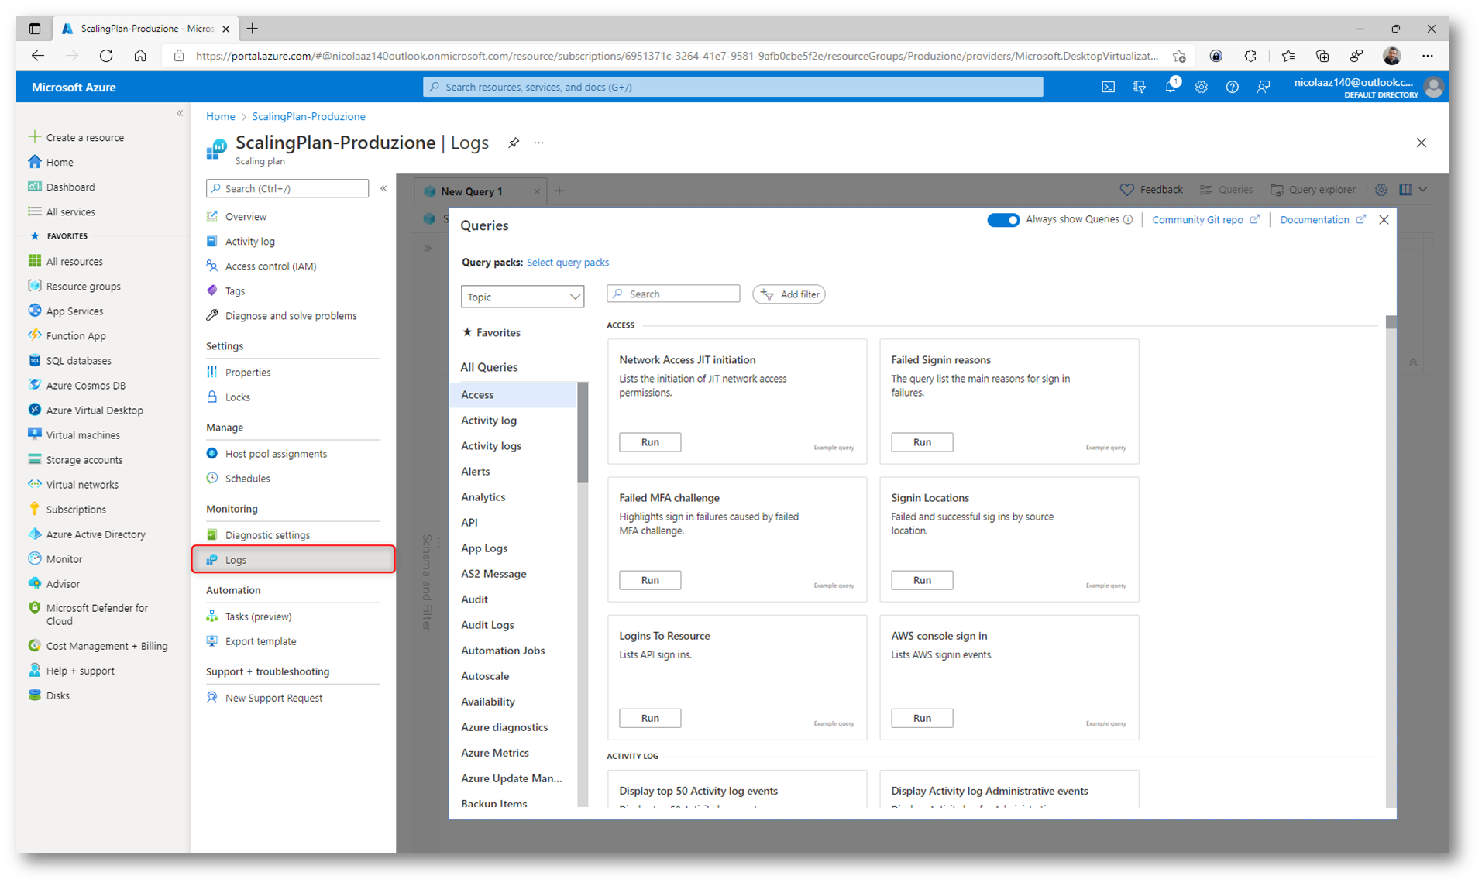Viewport: 1482px width, 886px height.
Task: Select the Alerts topic
Action: [x=475, y=472]
